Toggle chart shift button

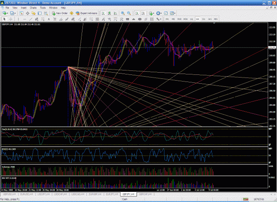pos(143,13)
